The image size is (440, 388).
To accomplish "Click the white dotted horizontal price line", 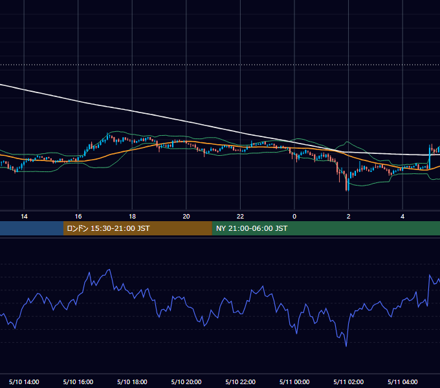I will [220, 65].
